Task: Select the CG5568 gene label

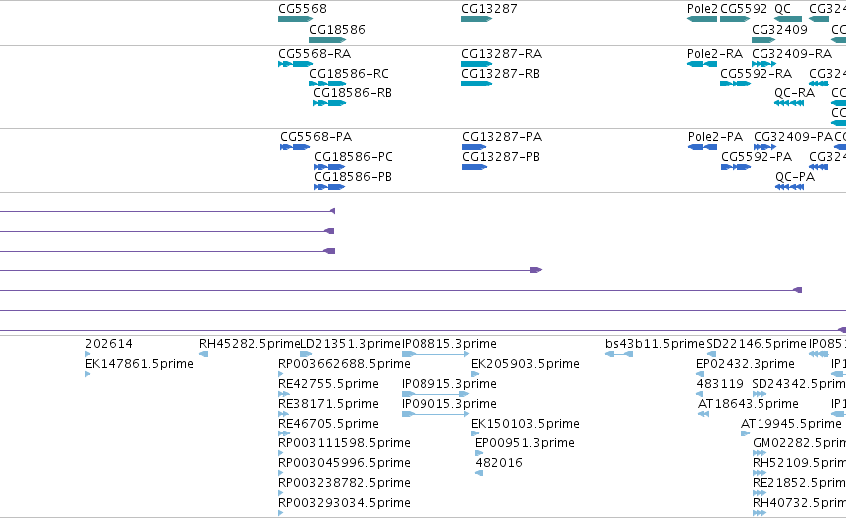Action: 302,9
